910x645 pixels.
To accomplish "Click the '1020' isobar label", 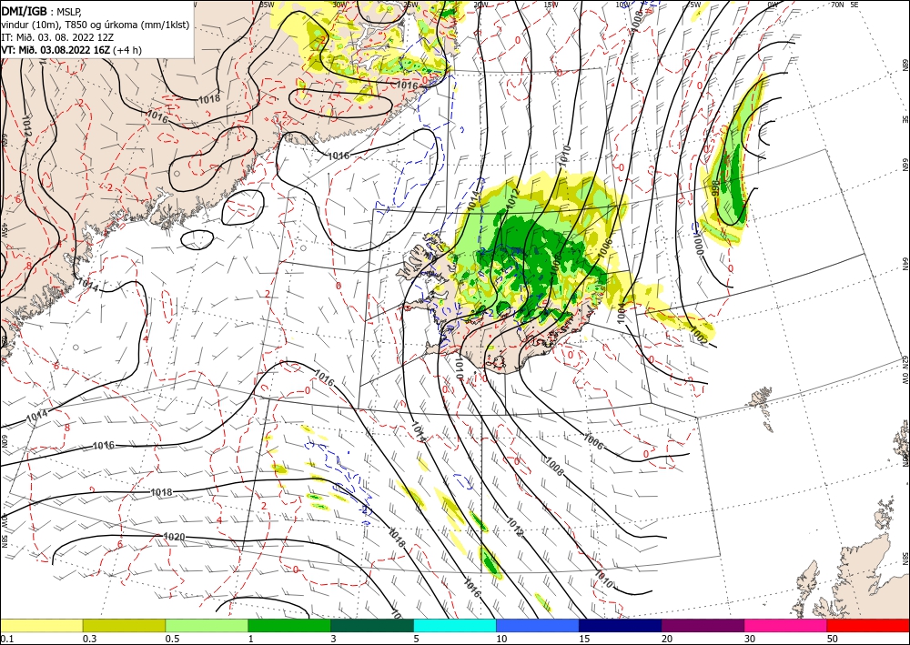I will point(174,537).
